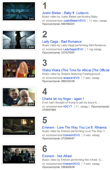Open the Charlie bit my finger thumbnail
The image size is (110, 170).
point(19,97)
